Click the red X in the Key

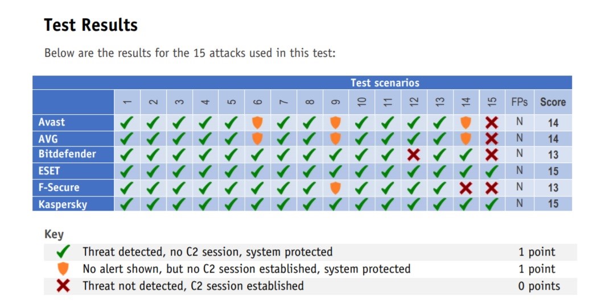[63, 286]
